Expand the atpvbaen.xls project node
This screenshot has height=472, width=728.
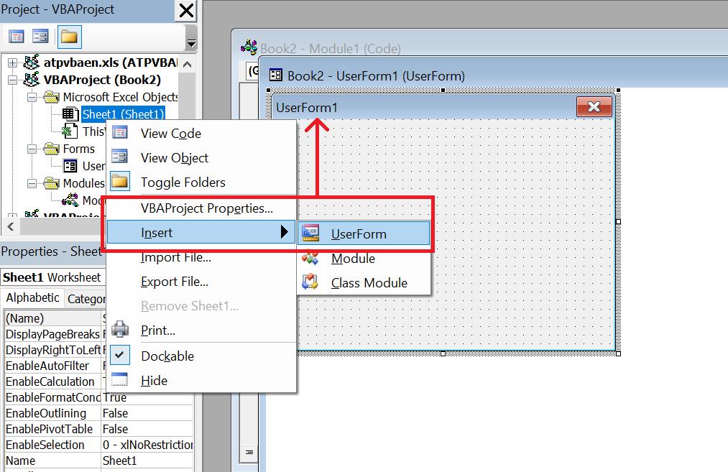pos(11,63)
